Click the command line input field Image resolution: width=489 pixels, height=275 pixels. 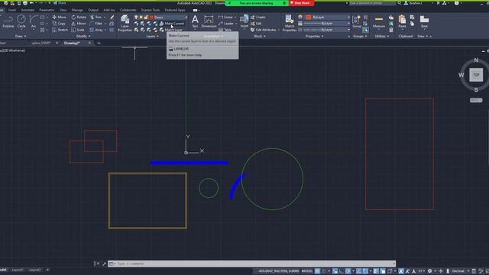point(251,264)
